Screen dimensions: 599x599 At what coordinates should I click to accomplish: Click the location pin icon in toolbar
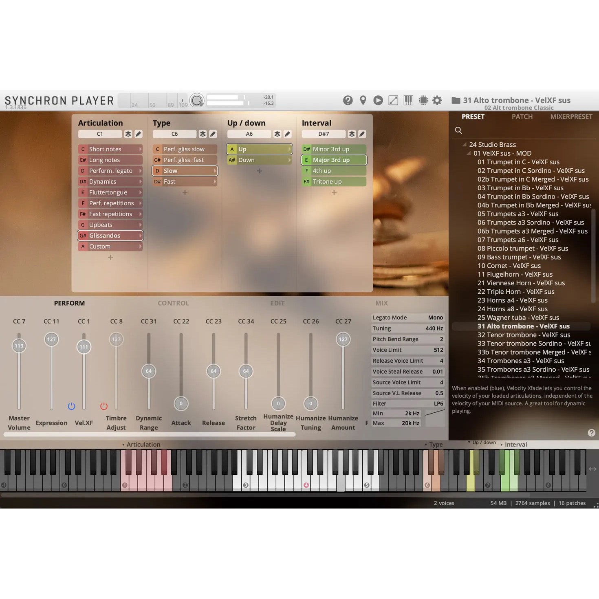click(x=363, y=100)
